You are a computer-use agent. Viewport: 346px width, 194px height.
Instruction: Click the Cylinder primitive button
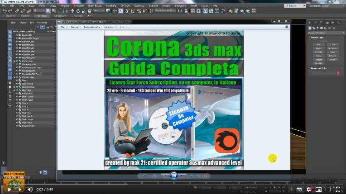[319, 52]
